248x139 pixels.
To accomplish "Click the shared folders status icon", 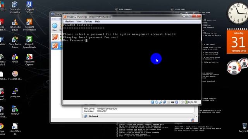I will pyautogui.click(x=169, y=102).
